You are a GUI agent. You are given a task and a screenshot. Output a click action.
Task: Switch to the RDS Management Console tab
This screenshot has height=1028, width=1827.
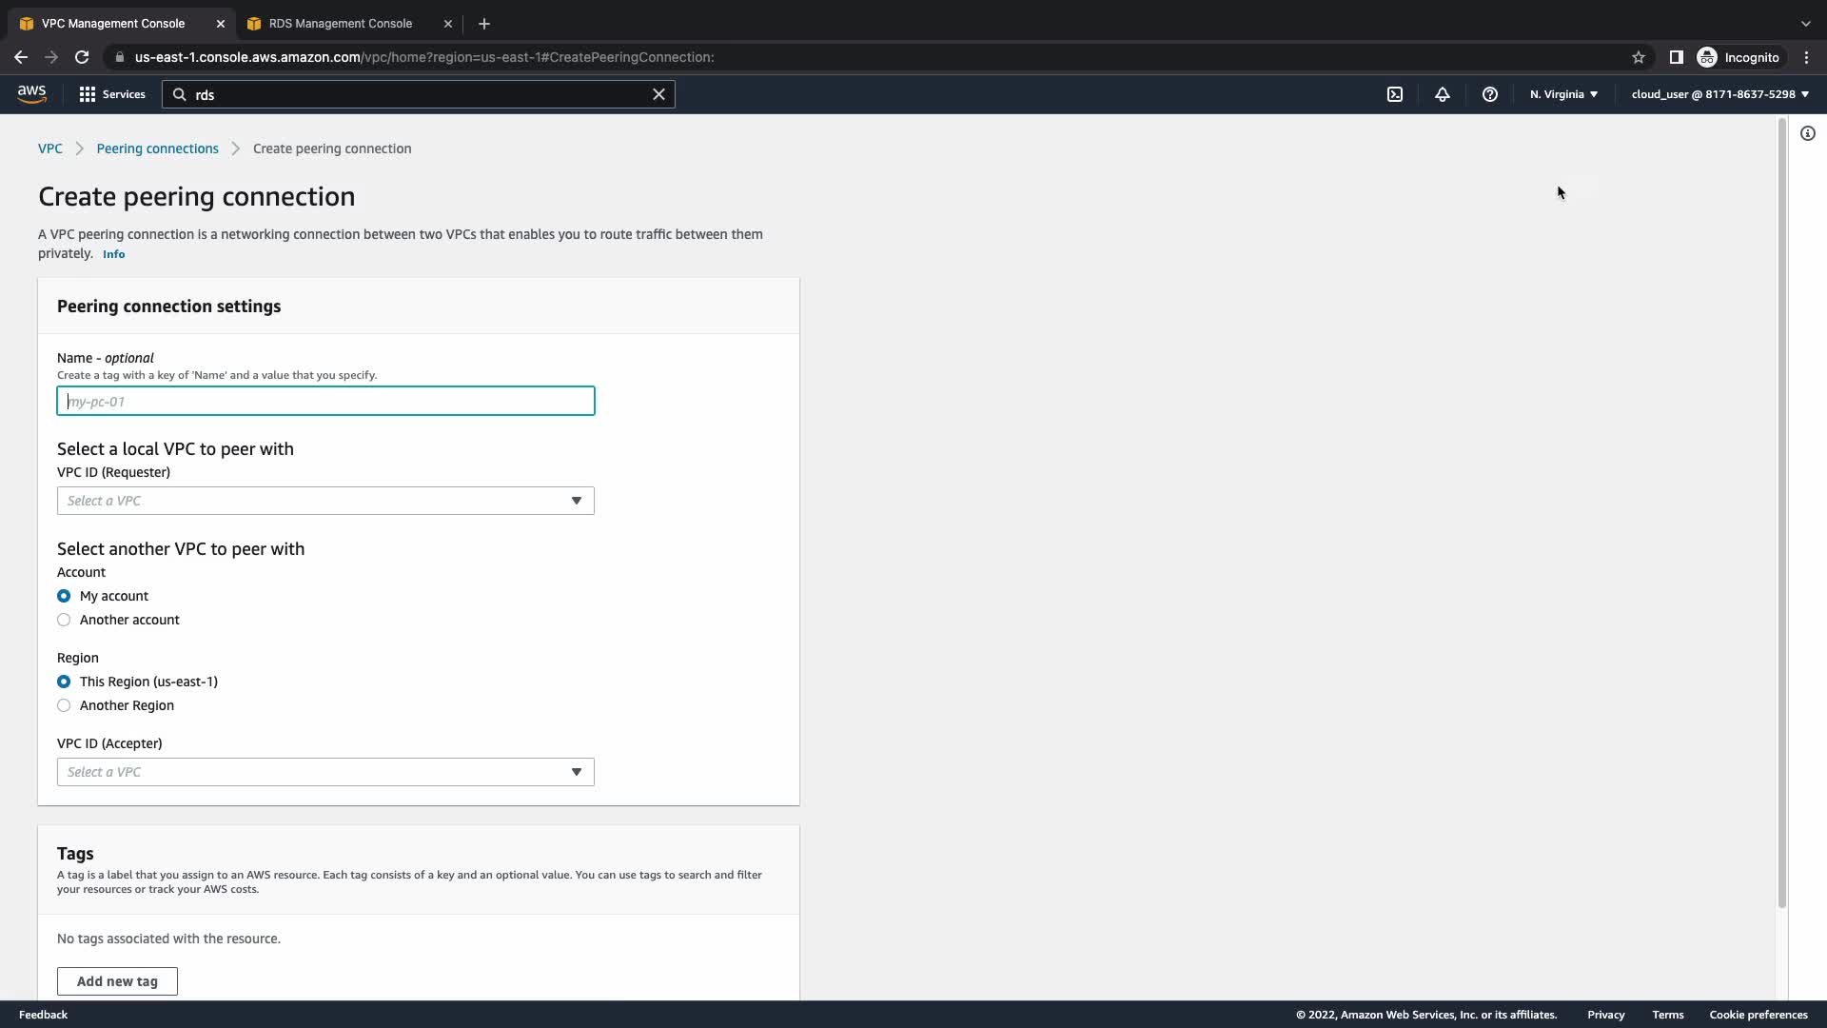pyautogui.click(x=341, y=23)
